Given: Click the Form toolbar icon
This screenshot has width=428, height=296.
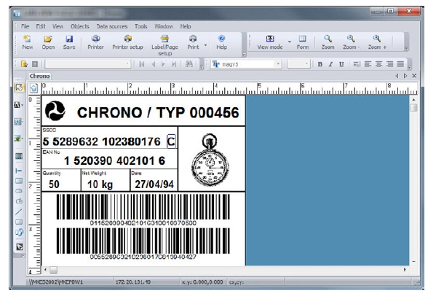Looking at the screenshot, I should pos(303,42).
